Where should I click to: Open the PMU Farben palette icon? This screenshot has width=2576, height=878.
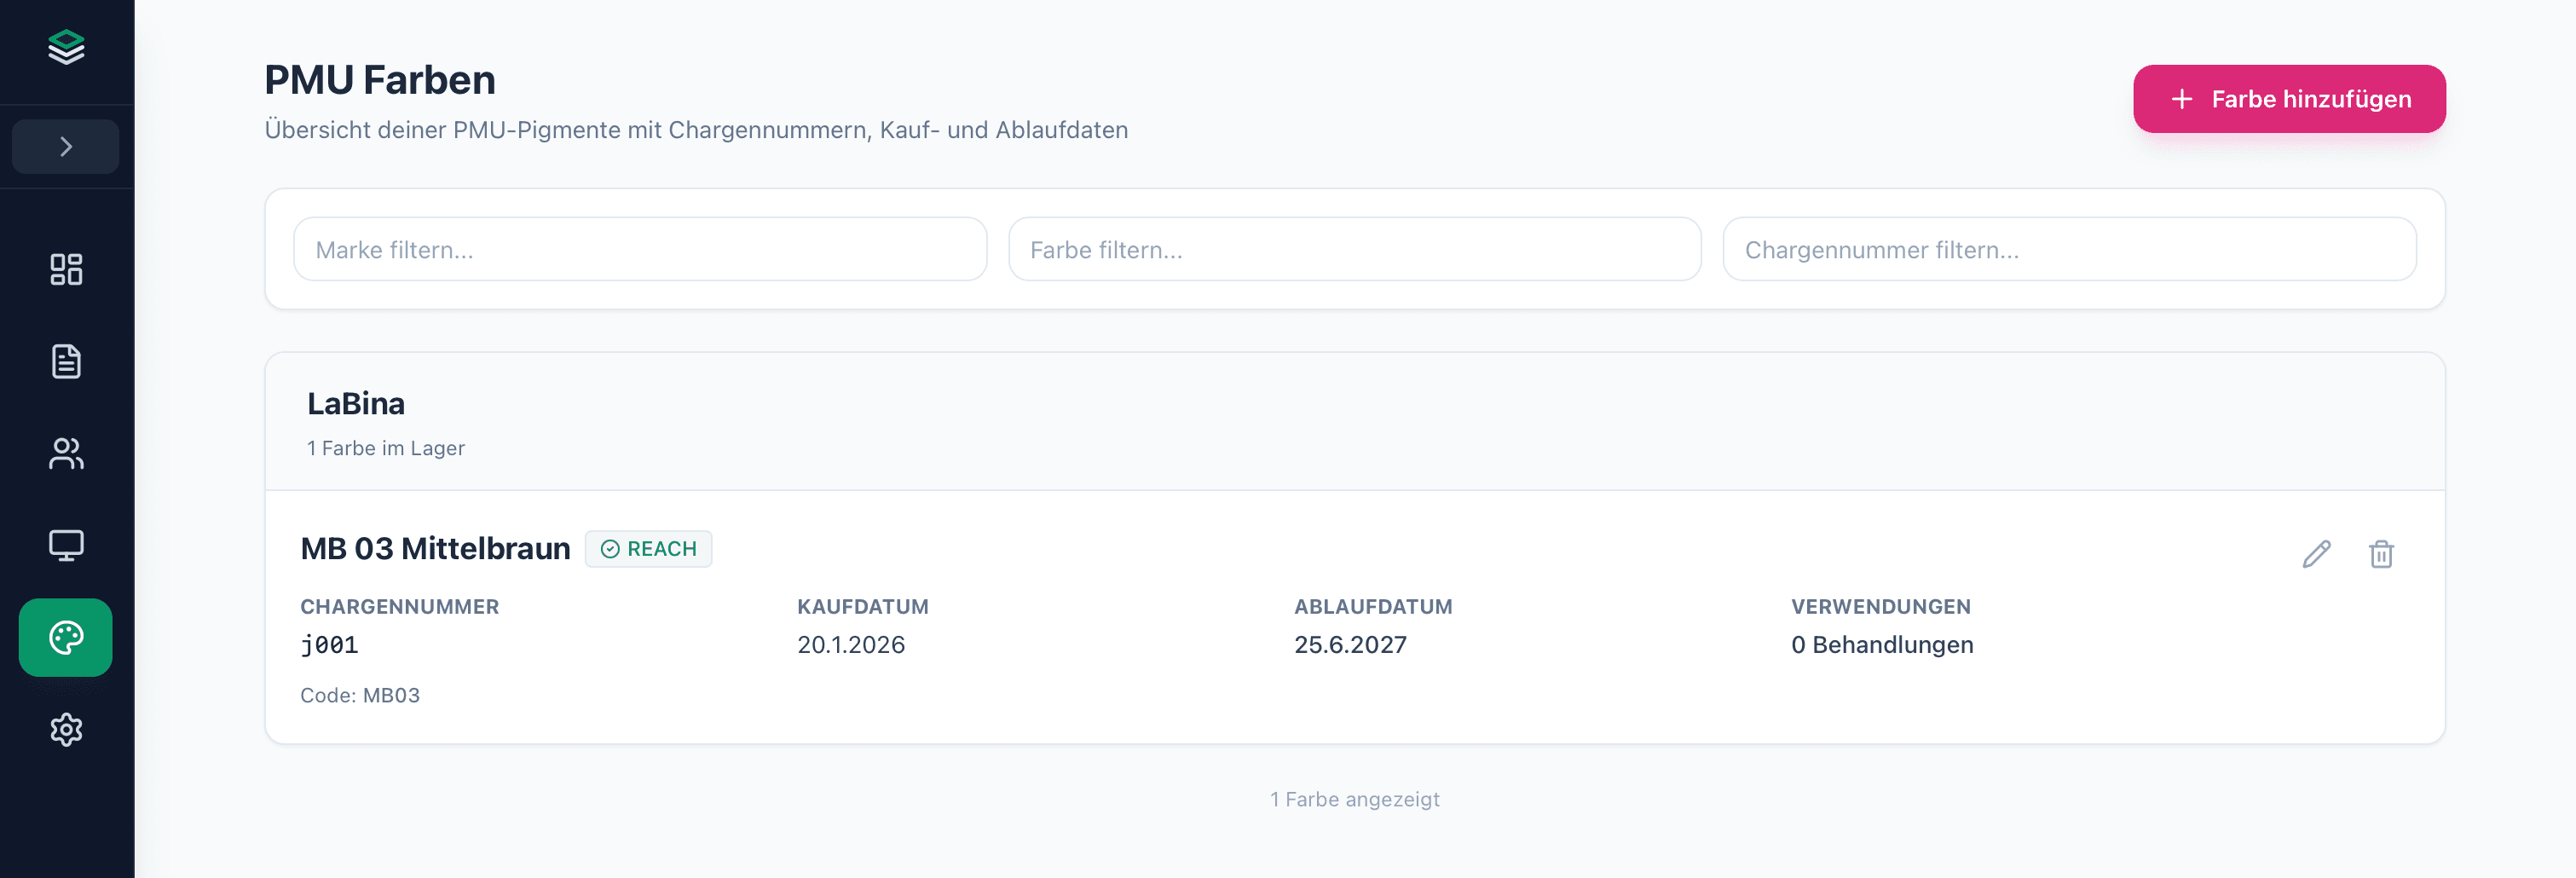pyautogui.click(x=65, y=637)
